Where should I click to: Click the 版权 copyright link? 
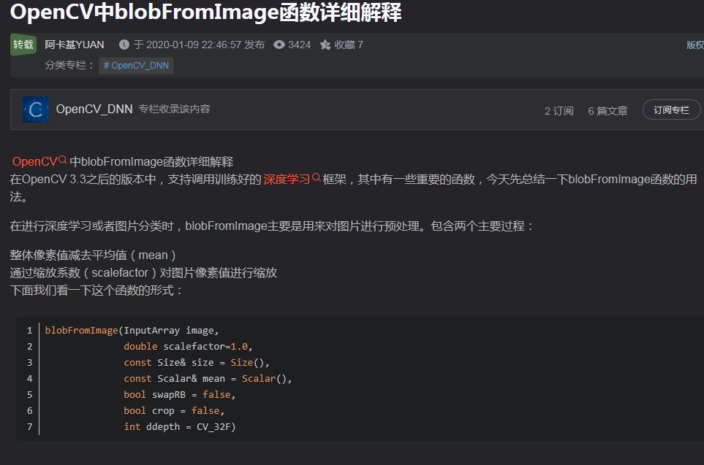click(x=694, y=45)
